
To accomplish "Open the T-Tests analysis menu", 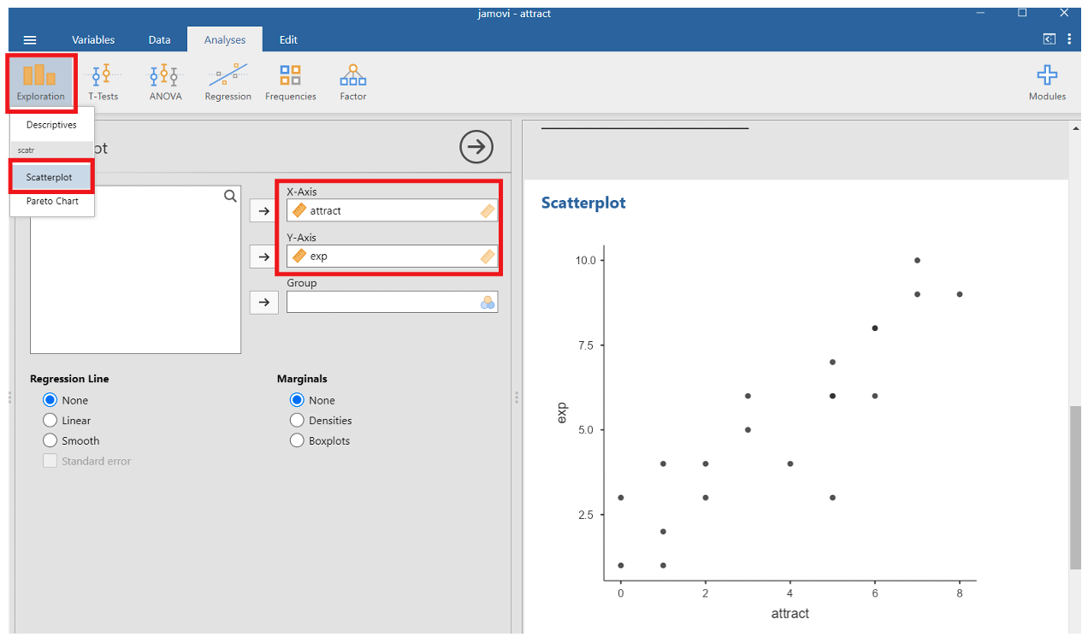I will point(103,82).
